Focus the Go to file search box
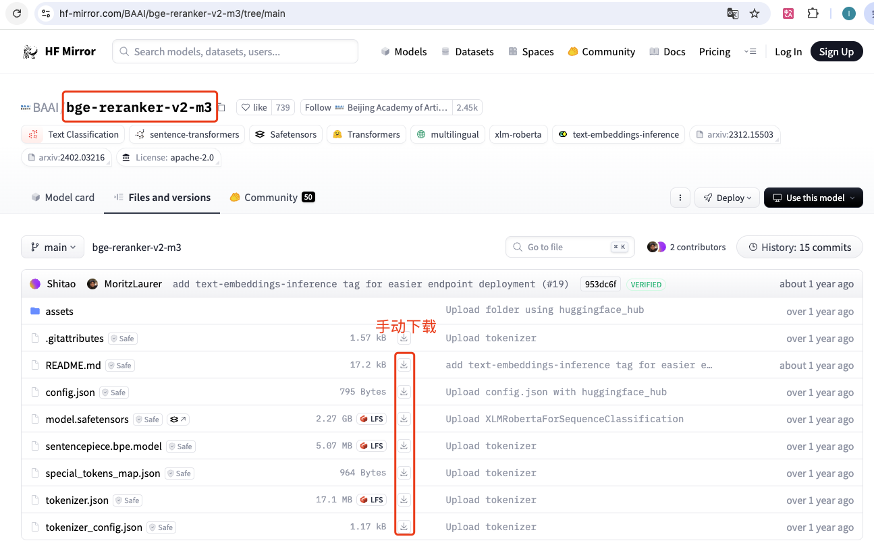874x547 pixels. coord(570,247)
